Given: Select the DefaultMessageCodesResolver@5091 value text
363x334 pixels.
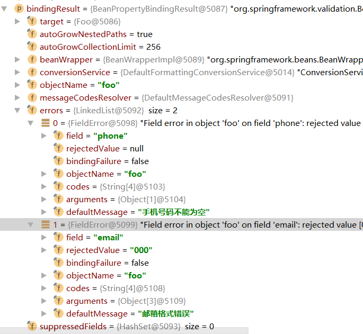Looking at the screenshot, I should (218, 98).
